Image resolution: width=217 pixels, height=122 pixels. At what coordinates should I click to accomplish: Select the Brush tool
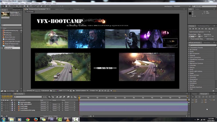pyautogui.click(x=35, y=6)
